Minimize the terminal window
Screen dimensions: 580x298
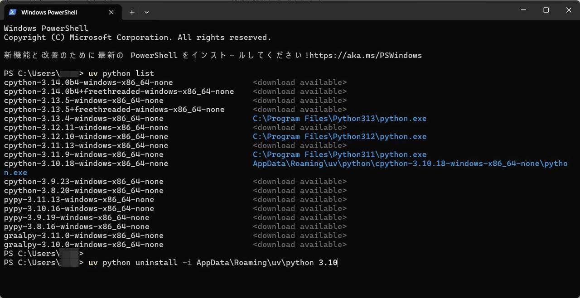523,10
